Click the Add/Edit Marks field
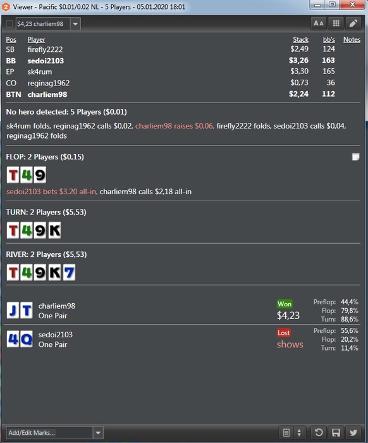368x443 pixels. [x=49, y=432]
